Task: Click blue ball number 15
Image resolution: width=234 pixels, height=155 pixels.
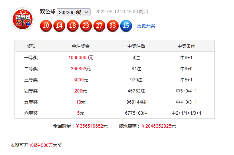Action: (x=126, y=26)
